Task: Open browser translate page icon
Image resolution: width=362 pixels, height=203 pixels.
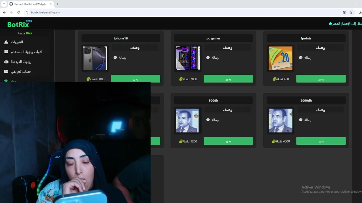Action: 344,12
